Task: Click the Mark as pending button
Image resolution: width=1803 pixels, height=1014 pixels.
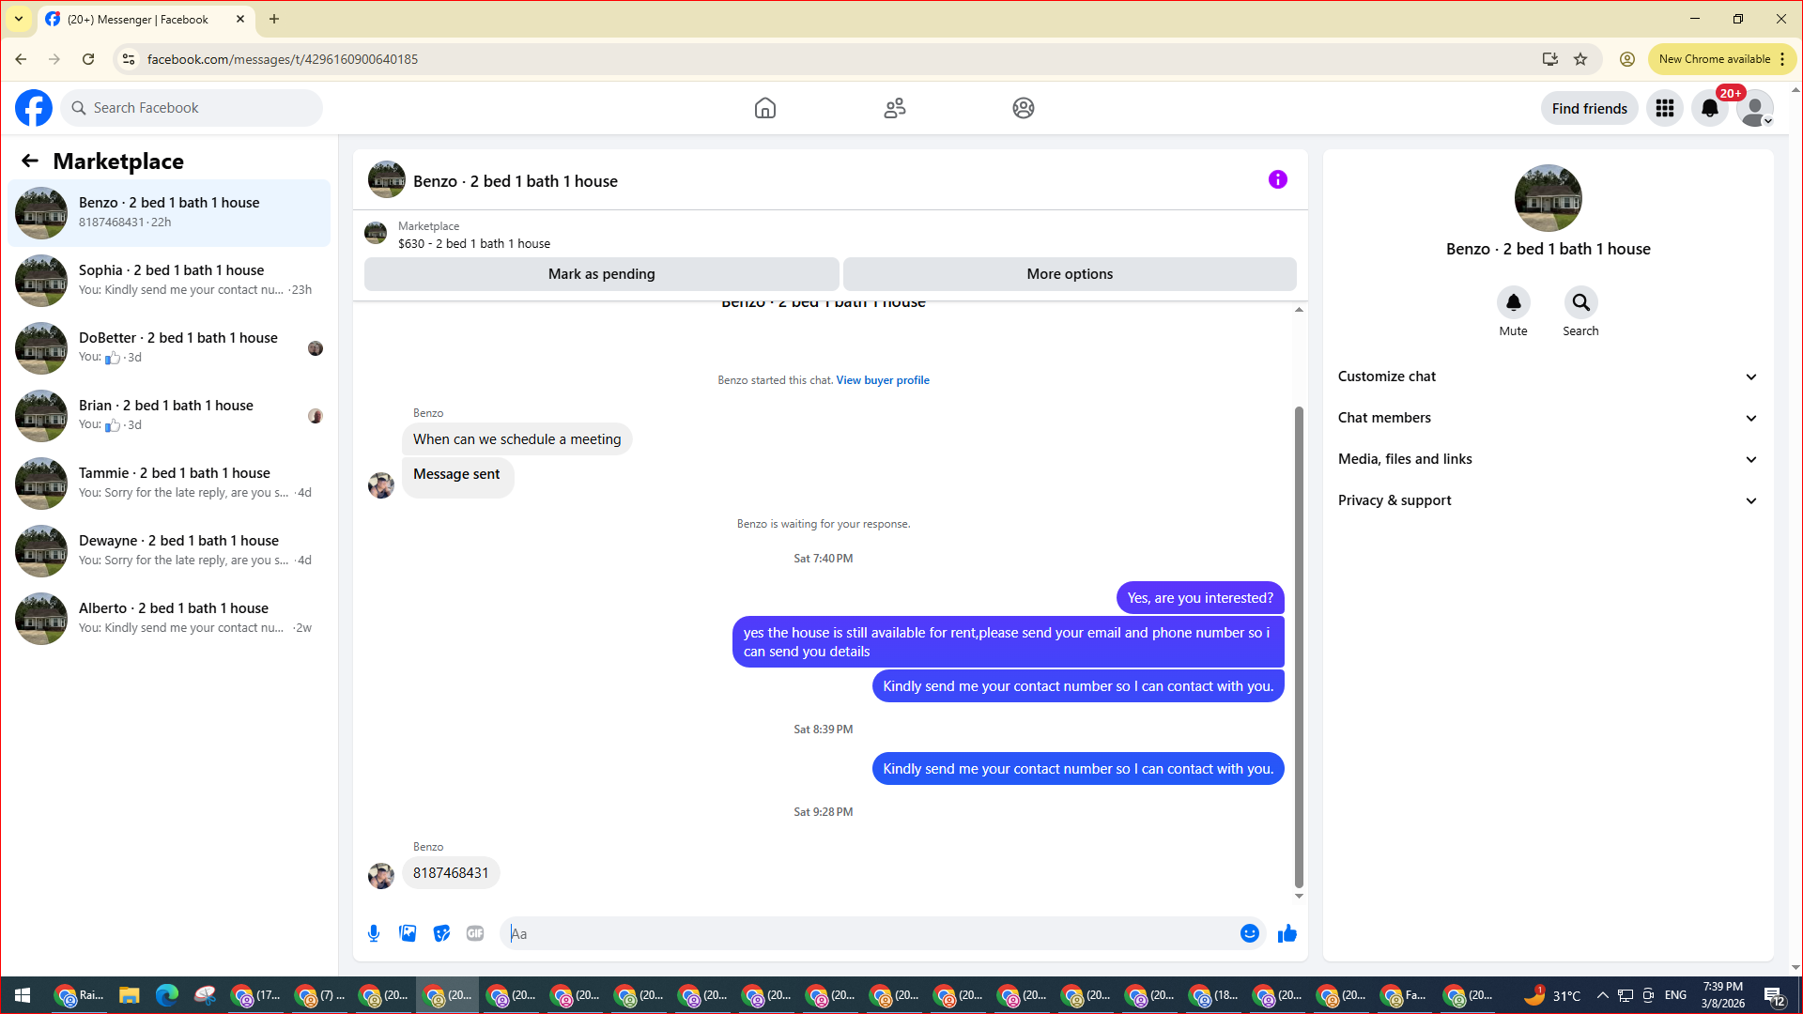Action: click(x=601, y=274)
